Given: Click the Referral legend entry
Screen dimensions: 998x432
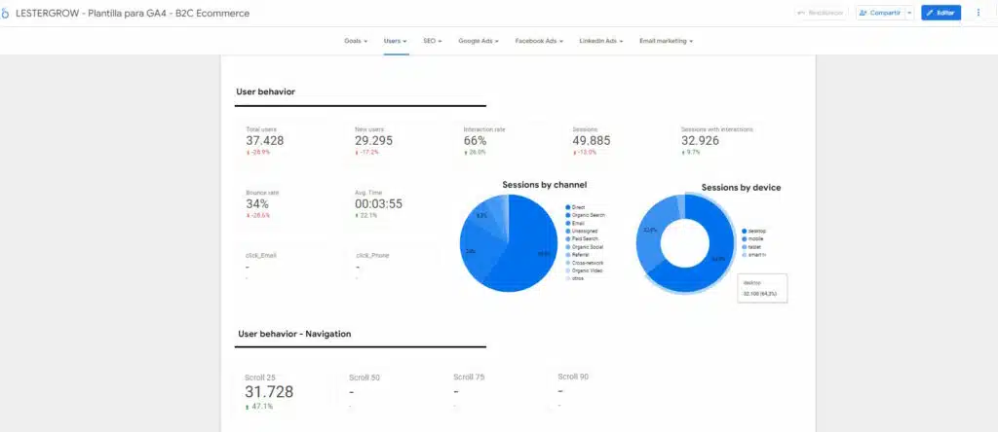Looking at the screenshot, I should click(577, 255).
